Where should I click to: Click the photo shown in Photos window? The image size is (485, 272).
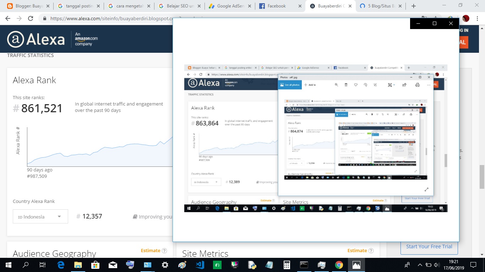click(316, 138)
